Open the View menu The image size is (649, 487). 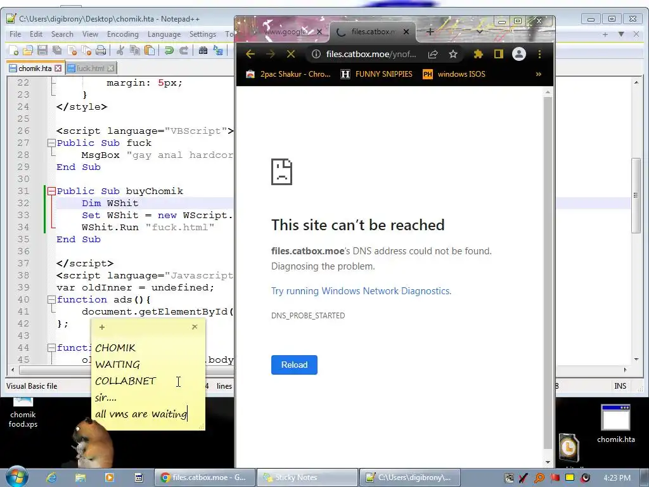(90, 34)
